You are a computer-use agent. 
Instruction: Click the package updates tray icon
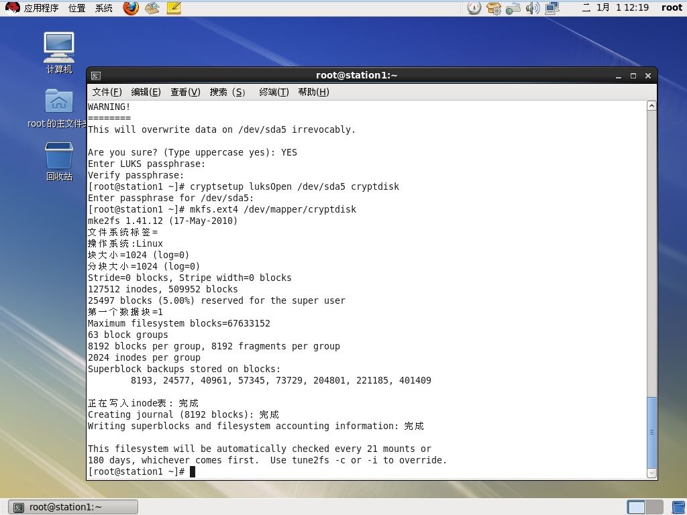(494, 8)
